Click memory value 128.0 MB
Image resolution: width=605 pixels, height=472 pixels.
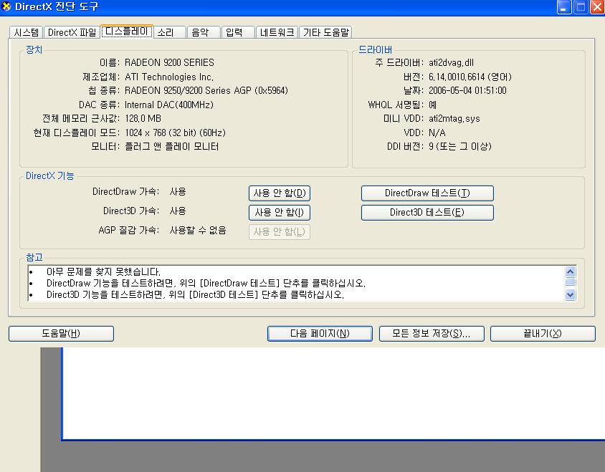pos(143,119)
